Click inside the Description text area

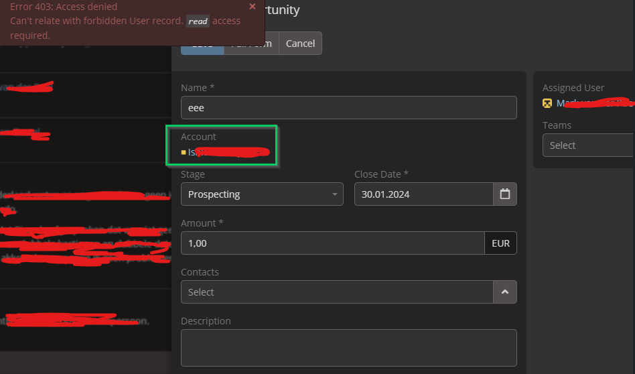tap(349, 348)
